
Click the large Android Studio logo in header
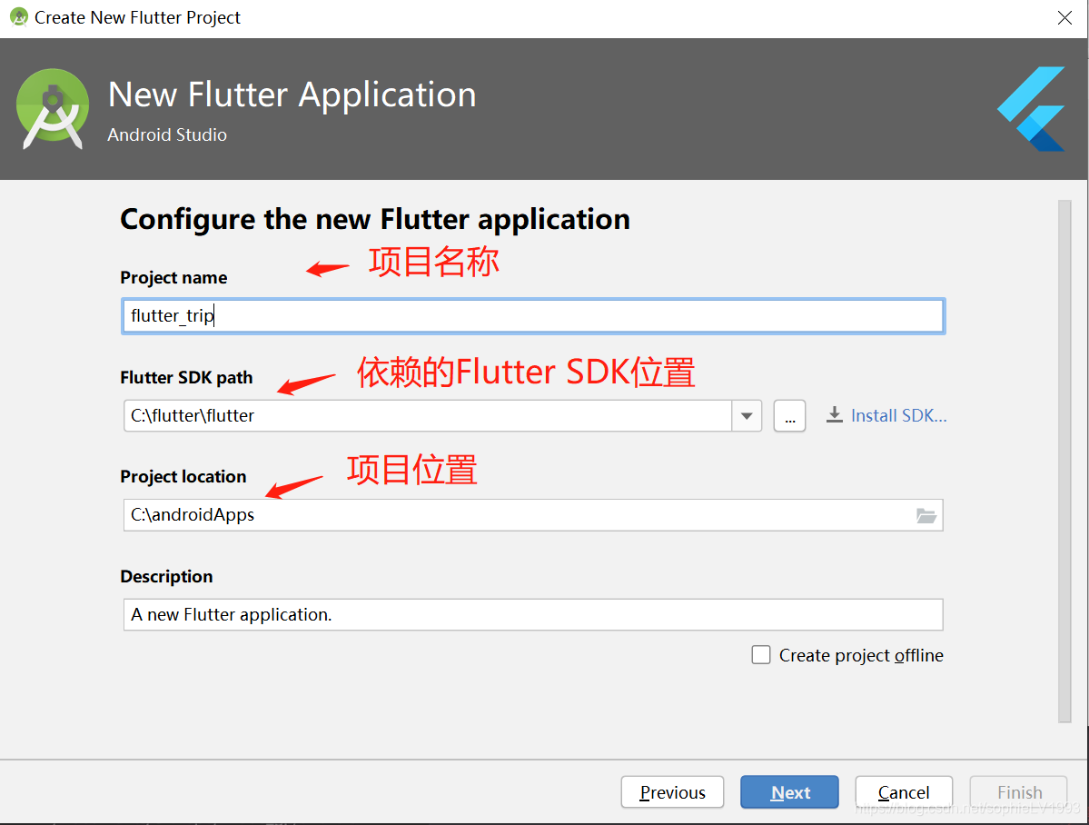click(53, 108)
